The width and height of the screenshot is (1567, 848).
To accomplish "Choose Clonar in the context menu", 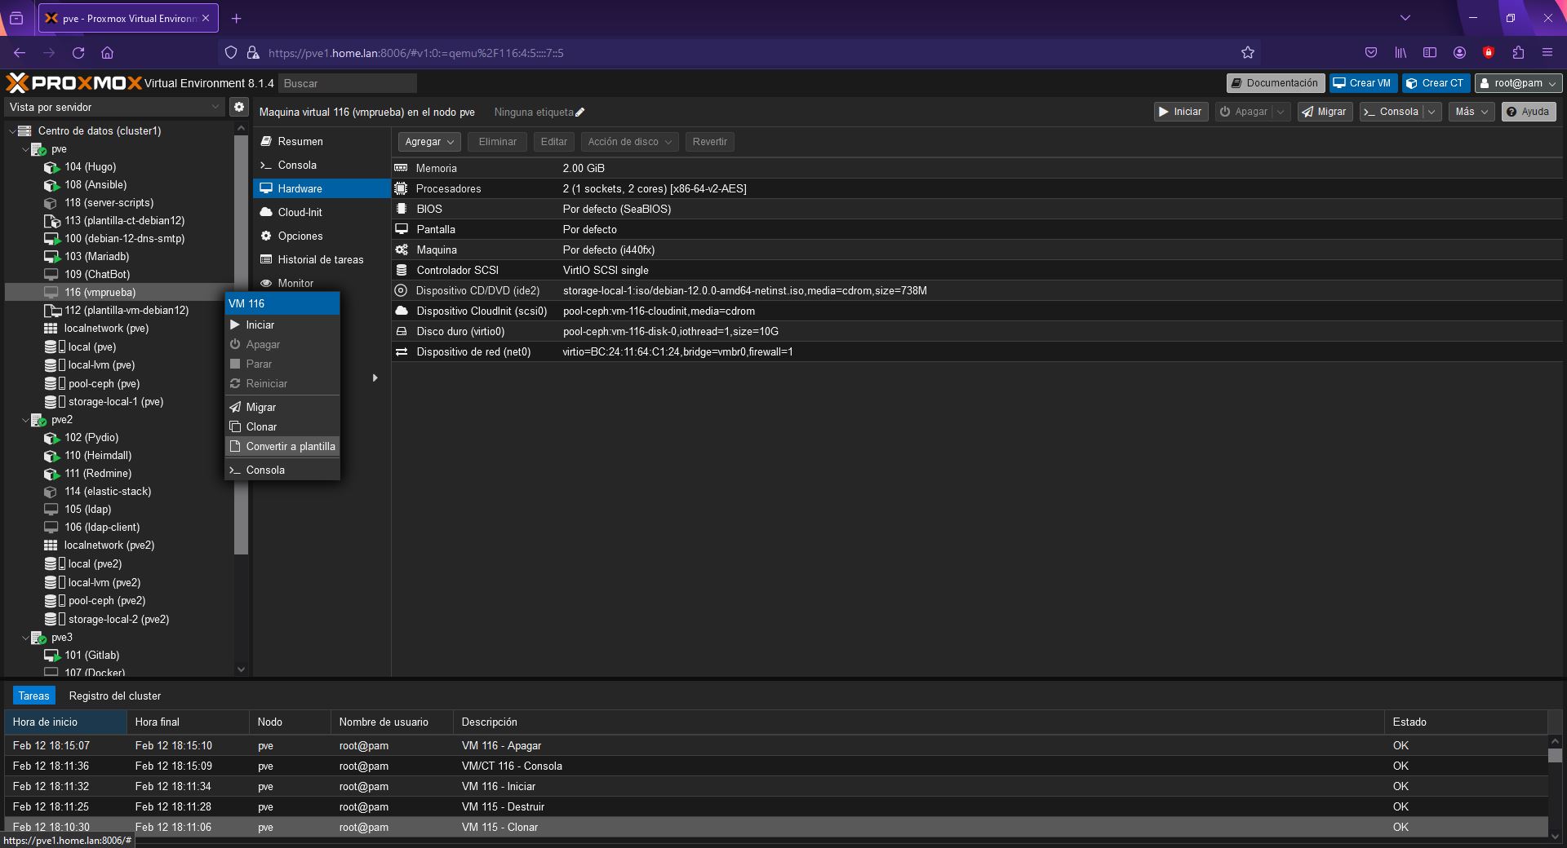I will tap(282, 426).
